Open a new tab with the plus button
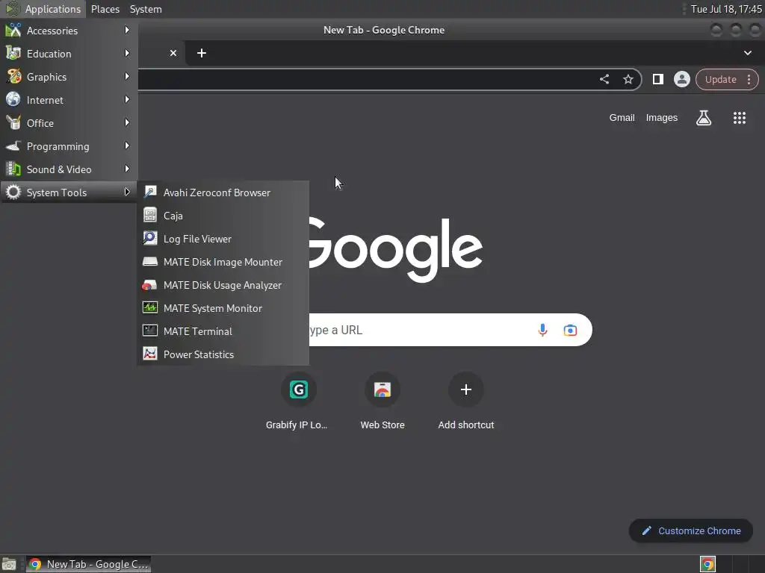Image resolution: width=765 pixels, height=573 pixels. 202,53
